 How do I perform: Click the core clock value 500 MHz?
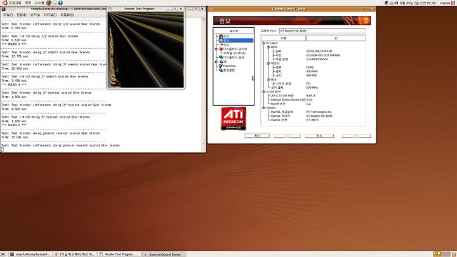point(312,88)
